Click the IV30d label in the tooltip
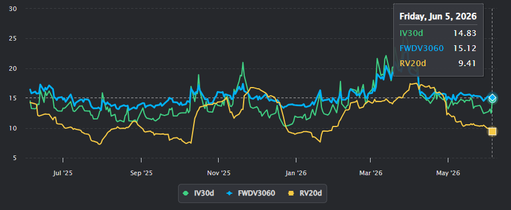Image resolution: width=511 pixels, height=210 pixels. click(x=411, y=33)
